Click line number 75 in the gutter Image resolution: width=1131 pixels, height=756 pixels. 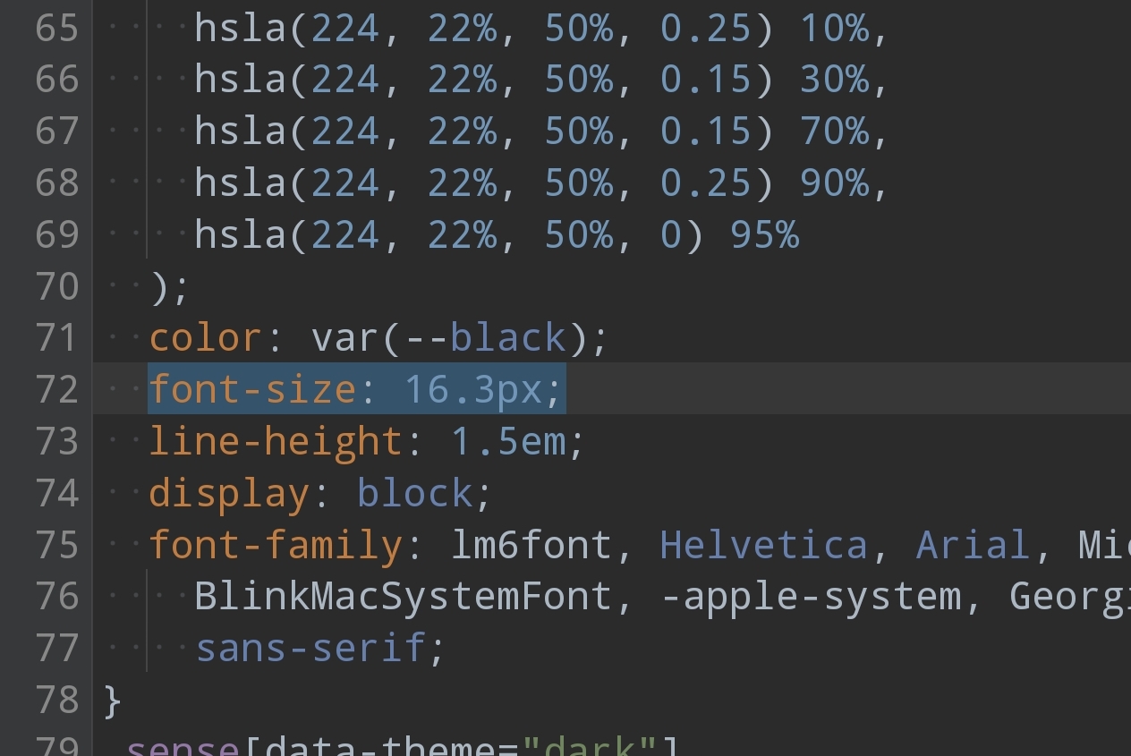[57, 545]
